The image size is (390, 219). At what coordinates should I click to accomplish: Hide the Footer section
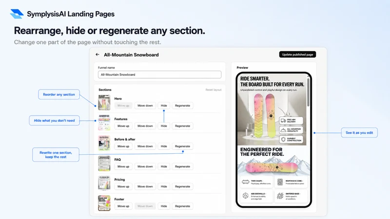tap(164, 206)
